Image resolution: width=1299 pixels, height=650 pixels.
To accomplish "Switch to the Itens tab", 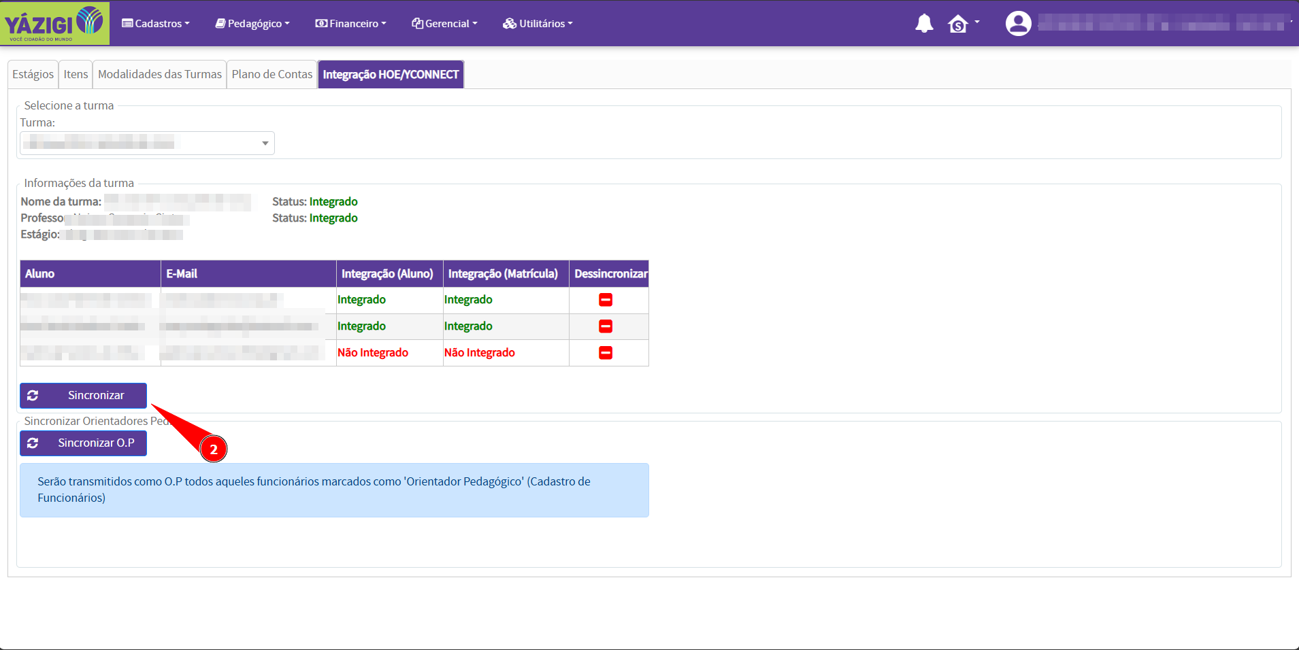I will click(76, 75).
